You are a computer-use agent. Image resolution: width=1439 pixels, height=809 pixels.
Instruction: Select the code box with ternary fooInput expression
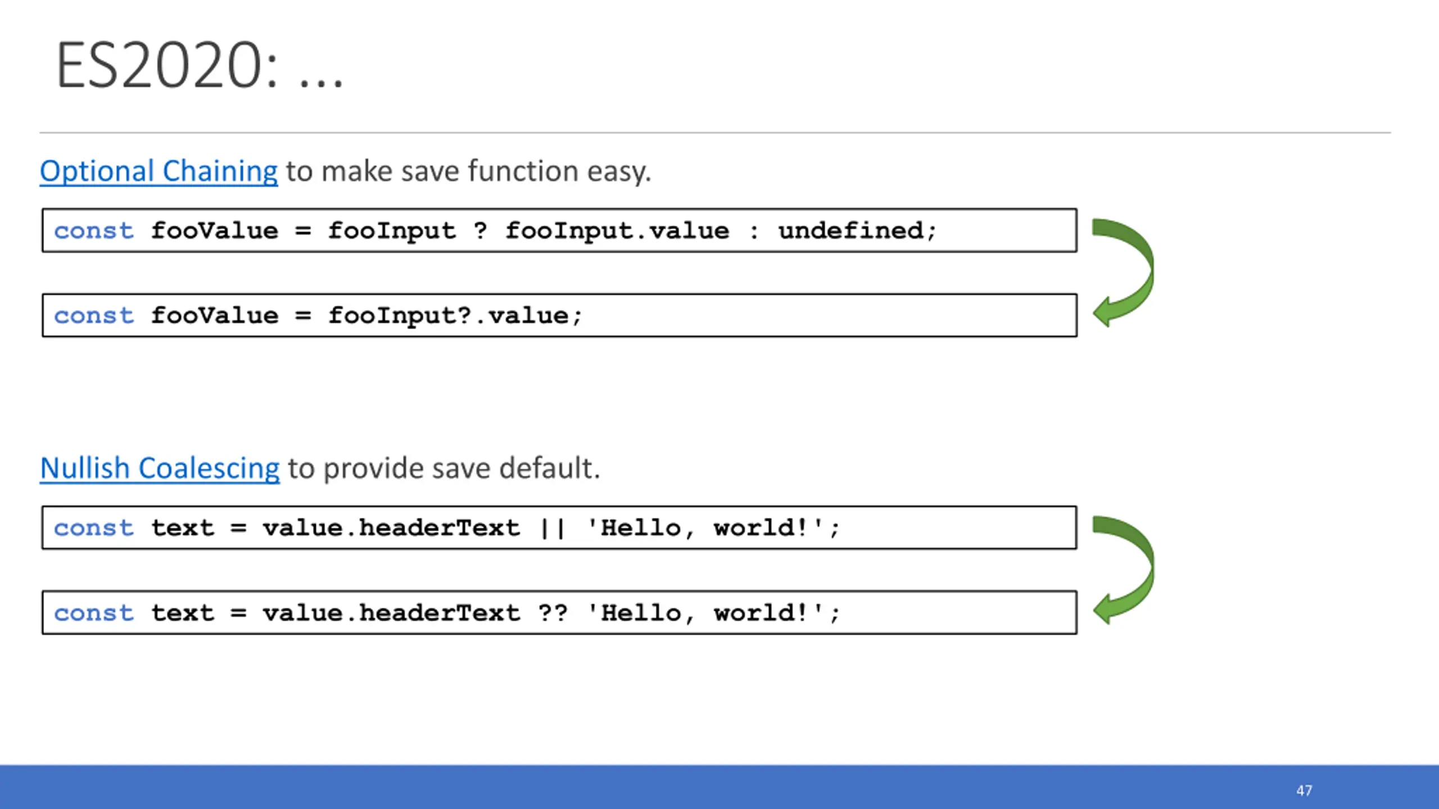tap(559, 230)
